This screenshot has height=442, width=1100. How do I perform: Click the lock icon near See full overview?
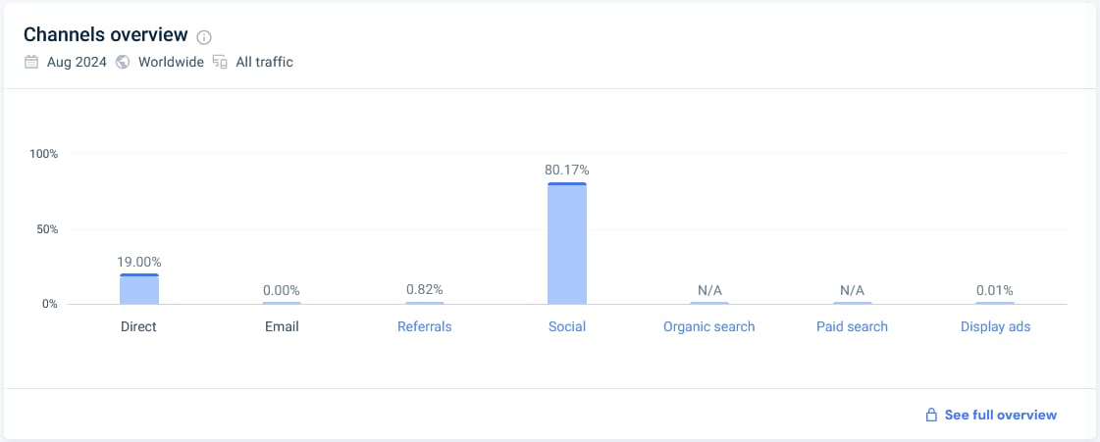click(931, 415)
